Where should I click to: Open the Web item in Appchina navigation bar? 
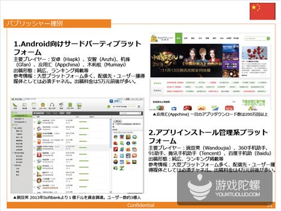pos(221,38)
